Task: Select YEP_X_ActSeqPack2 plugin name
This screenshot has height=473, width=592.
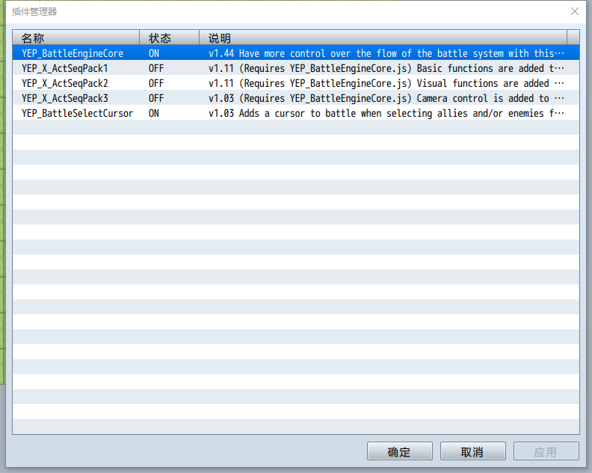Action: tap(64, 83)
